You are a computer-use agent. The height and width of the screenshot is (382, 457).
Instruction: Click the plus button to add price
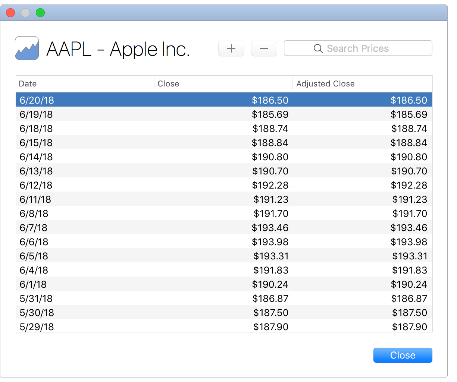pos(231,49)
